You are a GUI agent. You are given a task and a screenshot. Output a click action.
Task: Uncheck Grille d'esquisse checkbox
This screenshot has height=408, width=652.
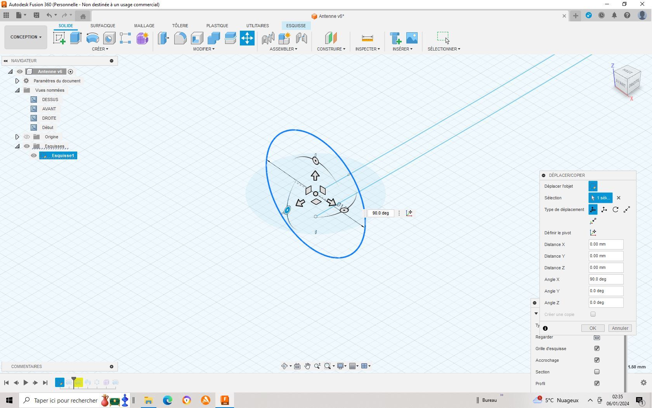pyautogui.click(x=597, y=349)
